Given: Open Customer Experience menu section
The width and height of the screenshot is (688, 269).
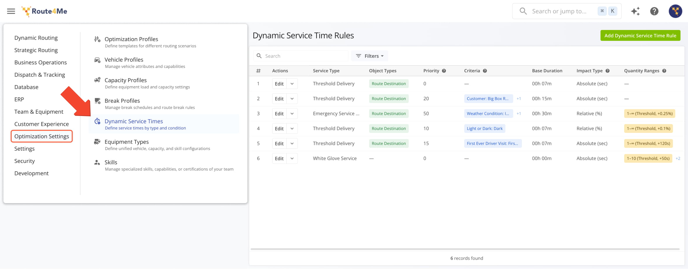Looking at the screenshot, I should 42,124.
